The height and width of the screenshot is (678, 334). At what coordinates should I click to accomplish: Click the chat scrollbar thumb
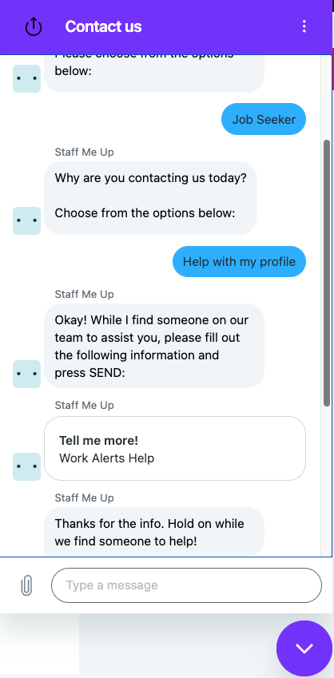[327, 272]
